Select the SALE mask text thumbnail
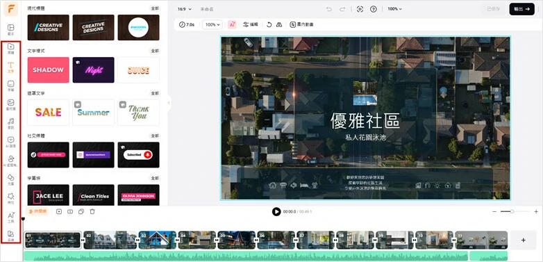543x262 pixels. point(48,113)
